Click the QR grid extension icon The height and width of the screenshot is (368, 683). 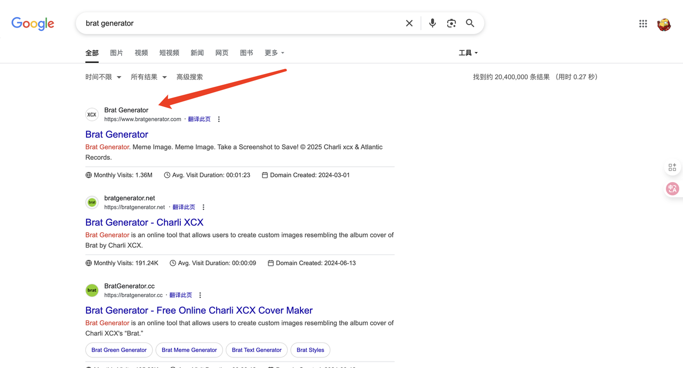(672, 167)
